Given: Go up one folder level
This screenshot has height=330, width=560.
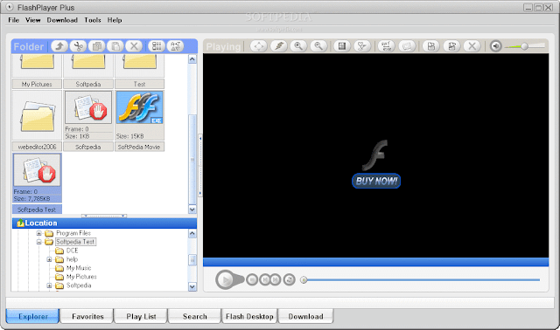Looking at the screenshot, I should coord(59,46).
